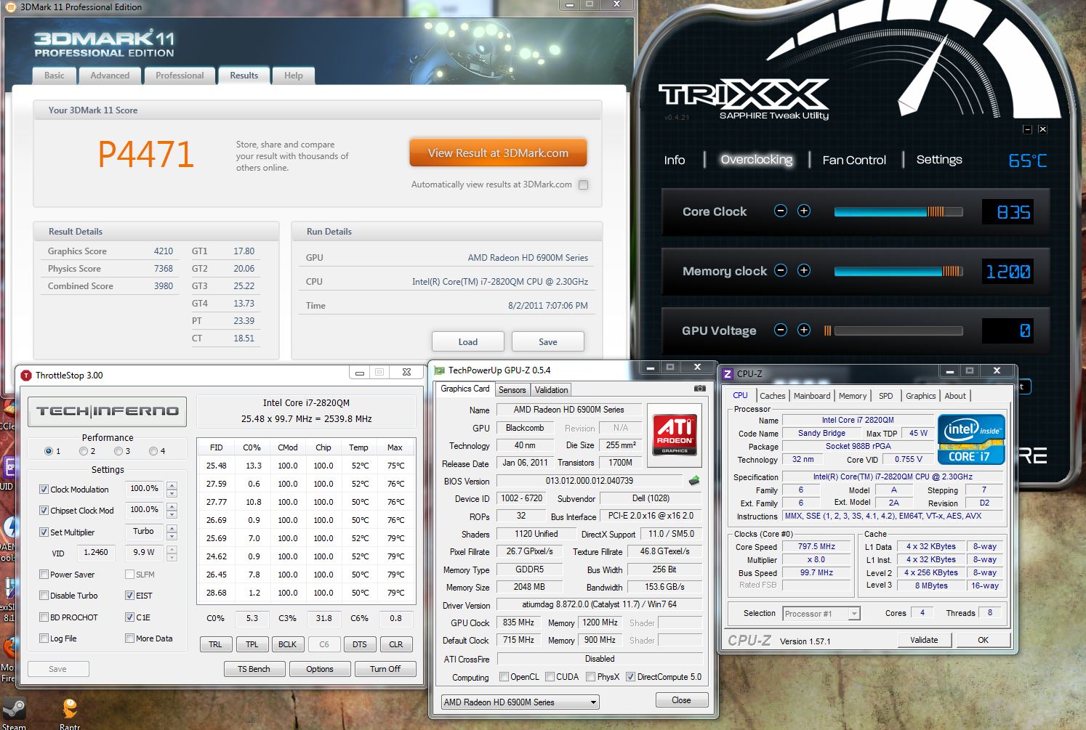Open the Sensors tab in GPU-Z
This screenshot has width=1086, height=730.
point(512,390)
